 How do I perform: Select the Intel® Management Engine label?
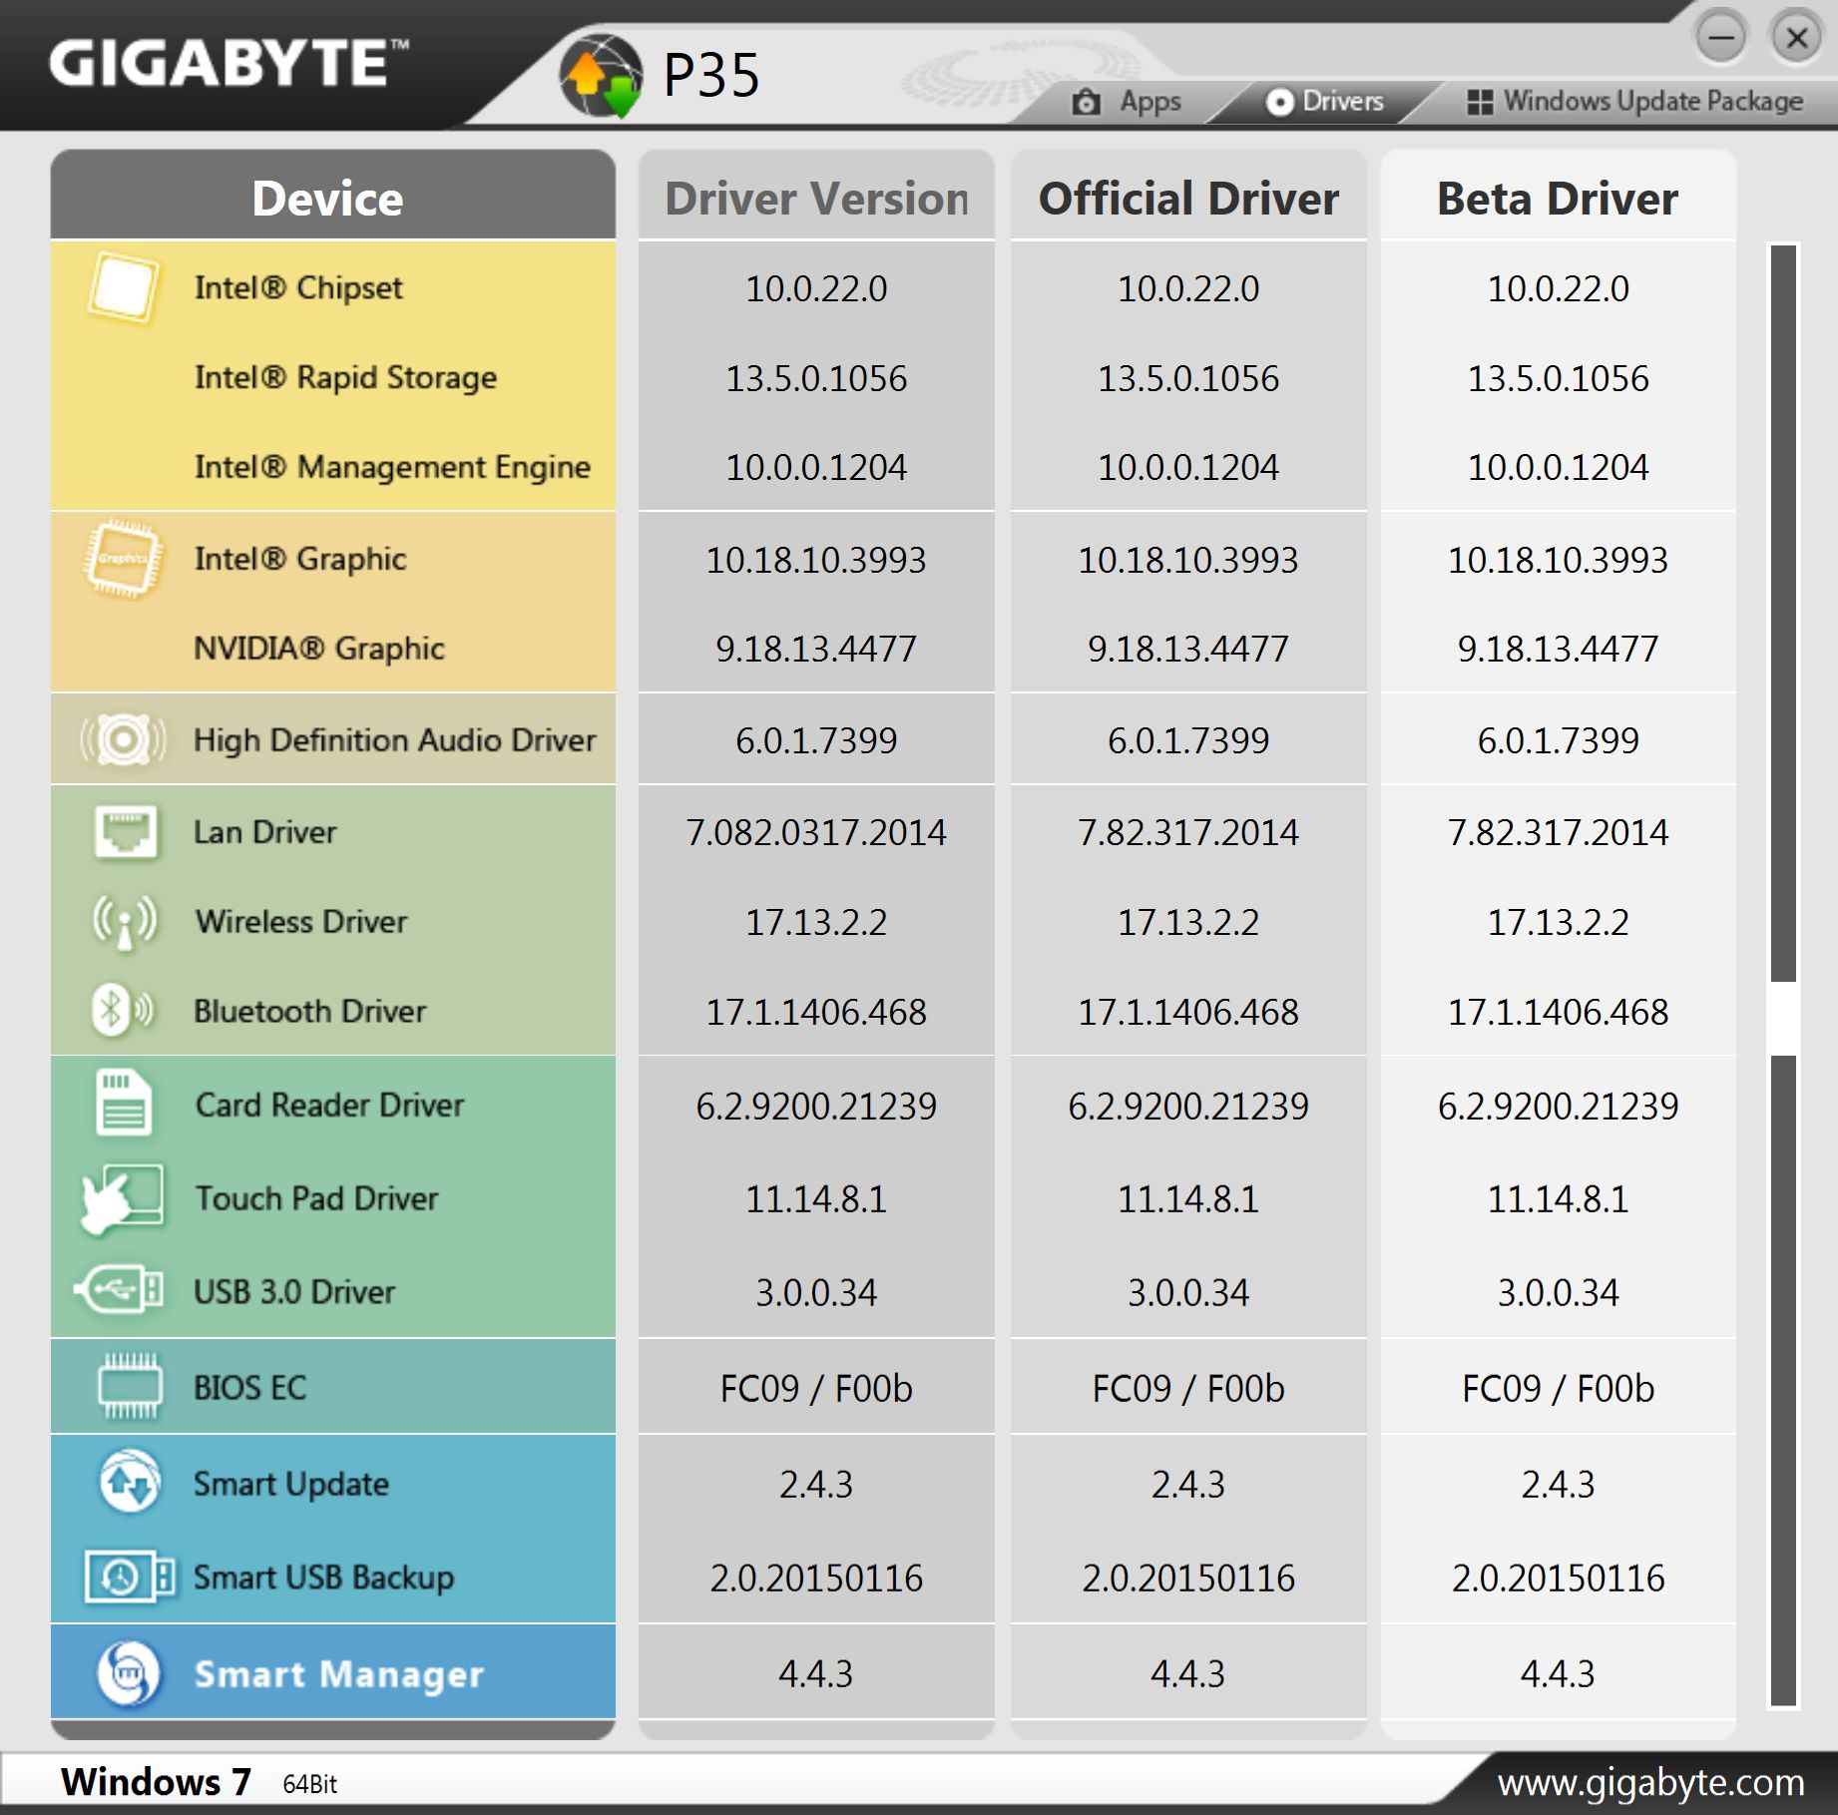click(392, 467)
